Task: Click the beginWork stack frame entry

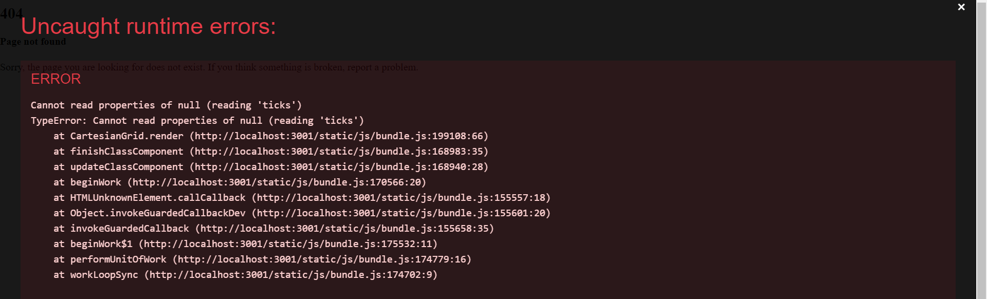Action: [x=239, y=182]
